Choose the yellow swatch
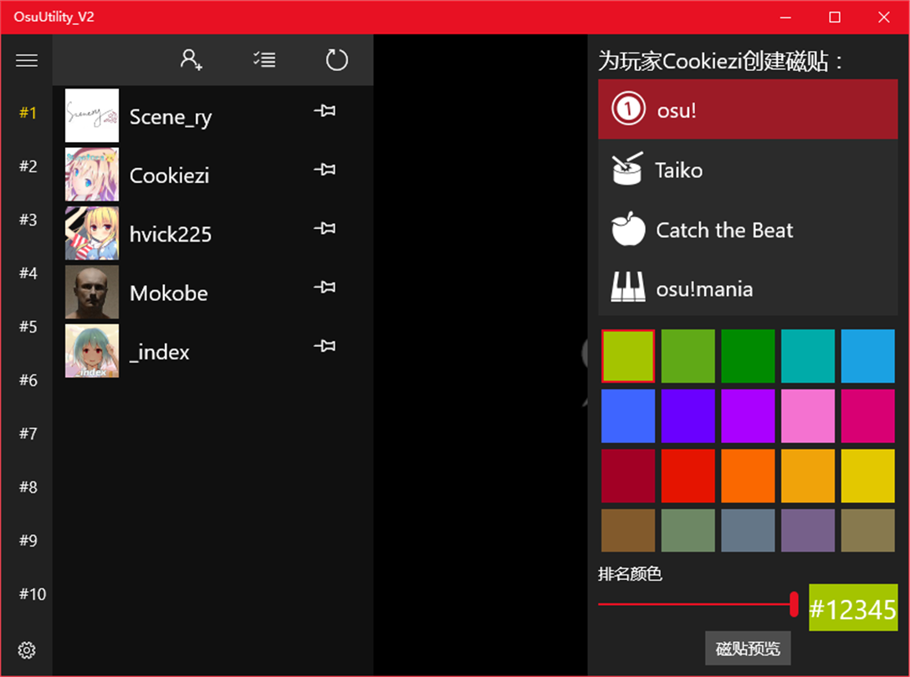The width and height of the screenshot is (910, 677). pyautogui.click(x=867, y=476)
